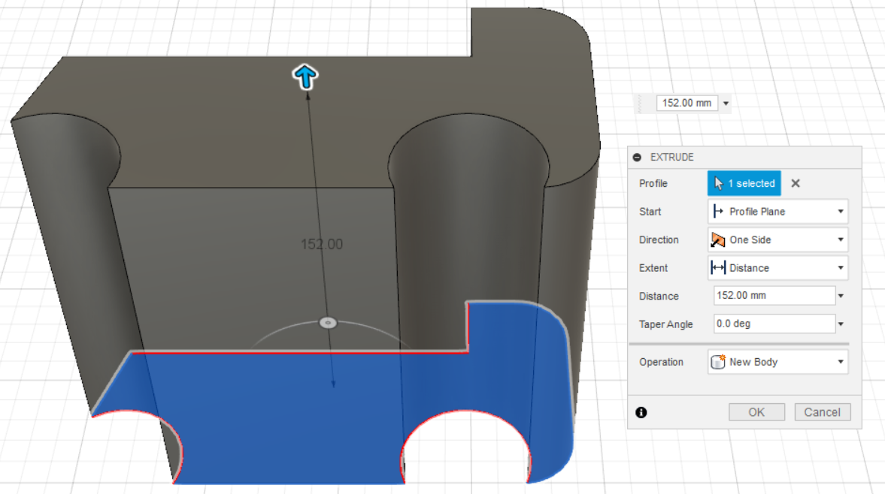Open the Operation 'New Body' dropdown
The width and height of the screenshot is (885, 494).
(777, 362)
